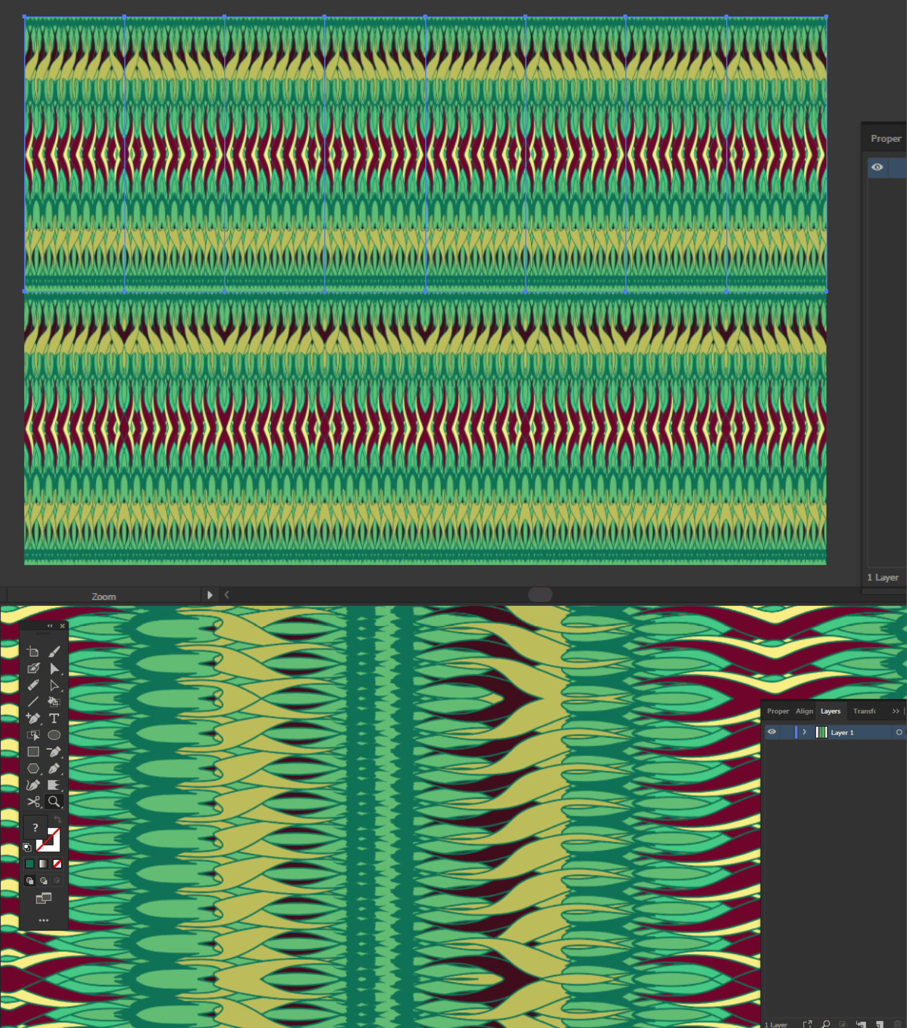Click the Fill color box
Viewport: 907px width, 1028px height.
tap(35, 827)
